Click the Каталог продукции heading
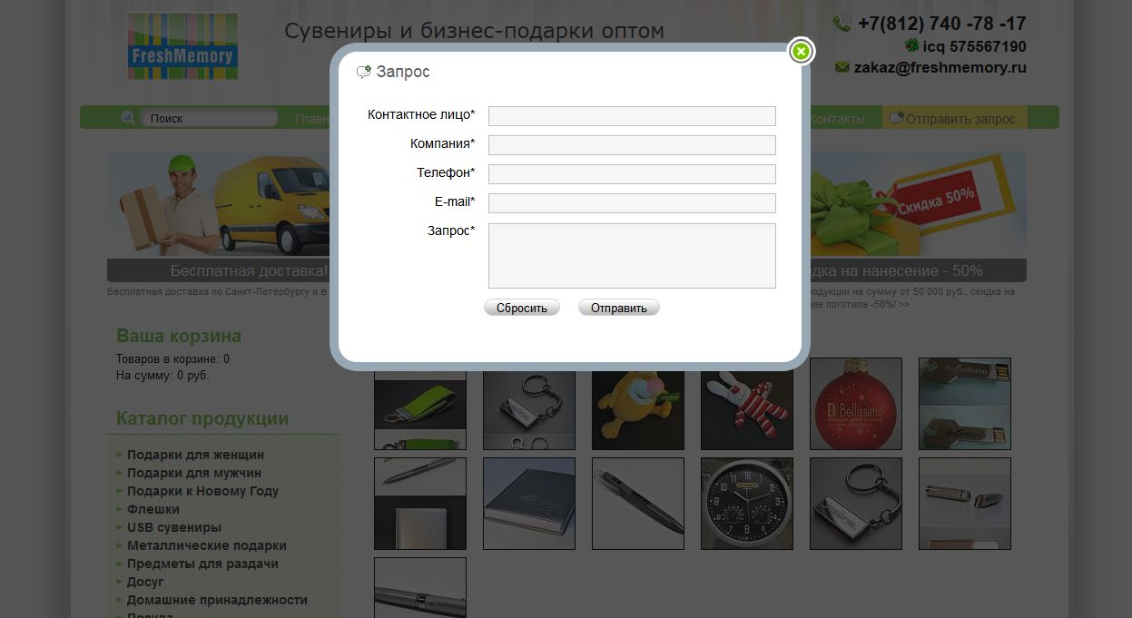Image resolution: width=1132 pixels, height=618 pixels. pos(202,418)
